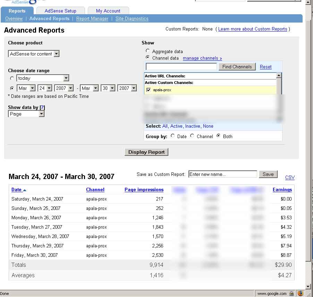Open the manage channels link

pos(202,58)
